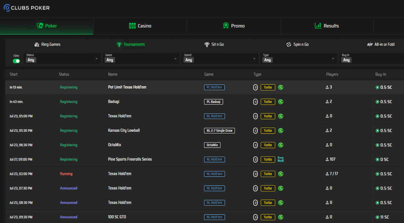This screenshot has width=404, height=223.
Task: Open the Speed filter dropdown
Action: coord(220,59)
